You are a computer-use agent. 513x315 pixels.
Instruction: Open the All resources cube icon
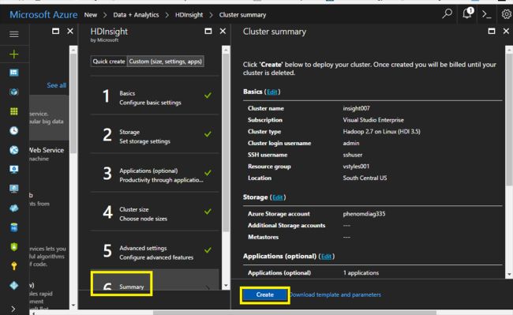(13, 92)
